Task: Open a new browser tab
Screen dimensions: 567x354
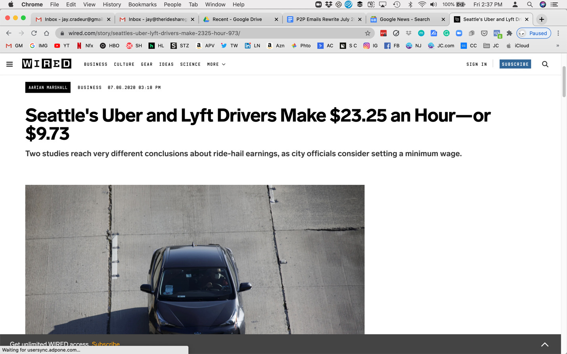Action: tap(542, 19)
